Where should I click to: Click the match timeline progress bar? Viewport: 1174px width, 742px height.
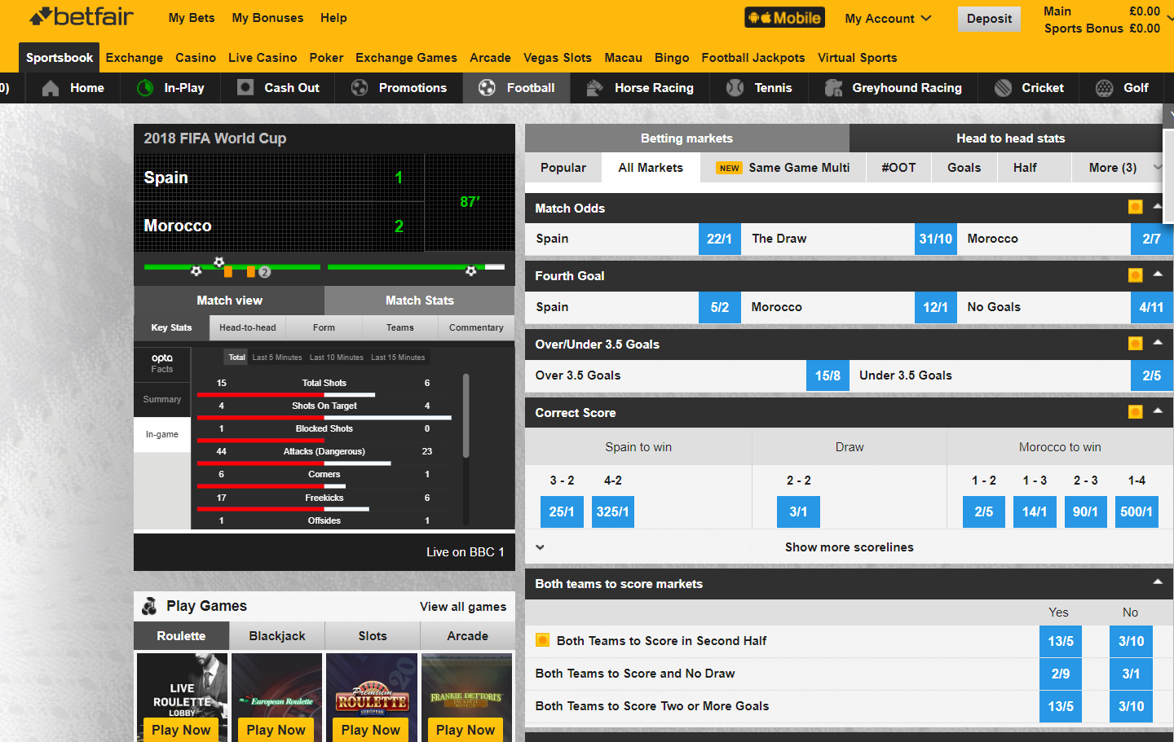[324, 267]
